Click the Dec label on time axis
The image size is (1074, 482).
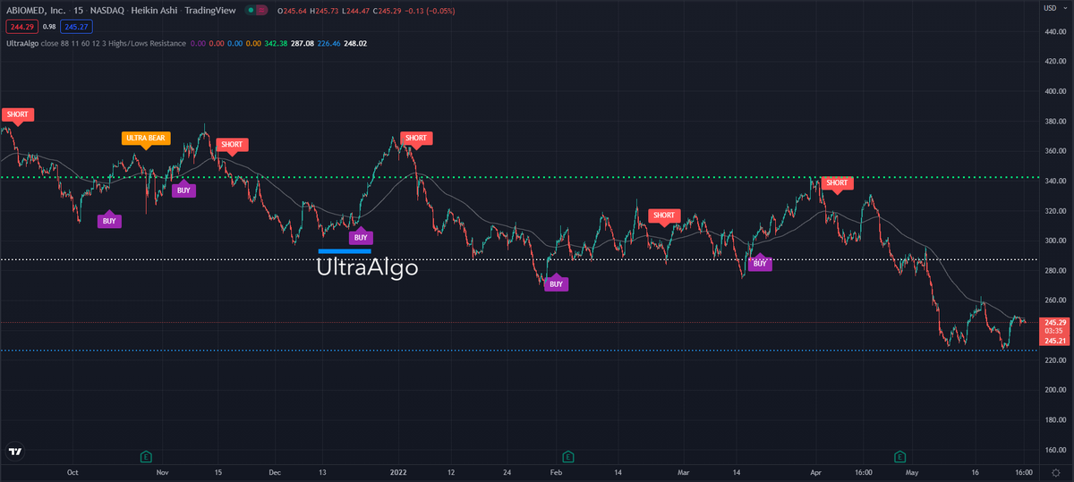[274, 471]
